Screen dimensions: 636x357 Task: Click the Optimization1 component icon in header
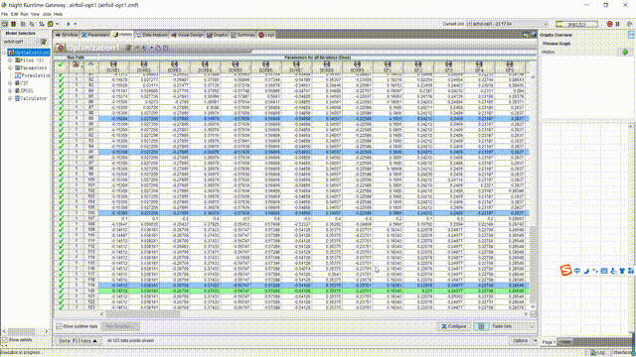(61, 48)
